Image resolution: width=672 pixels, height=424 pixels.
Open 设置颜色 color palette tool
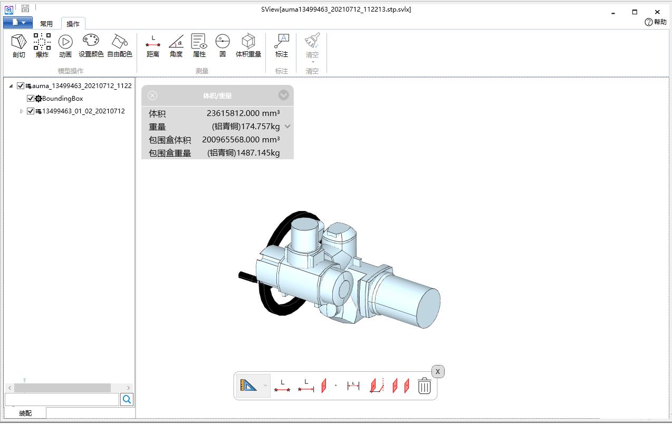coord(91,46)
